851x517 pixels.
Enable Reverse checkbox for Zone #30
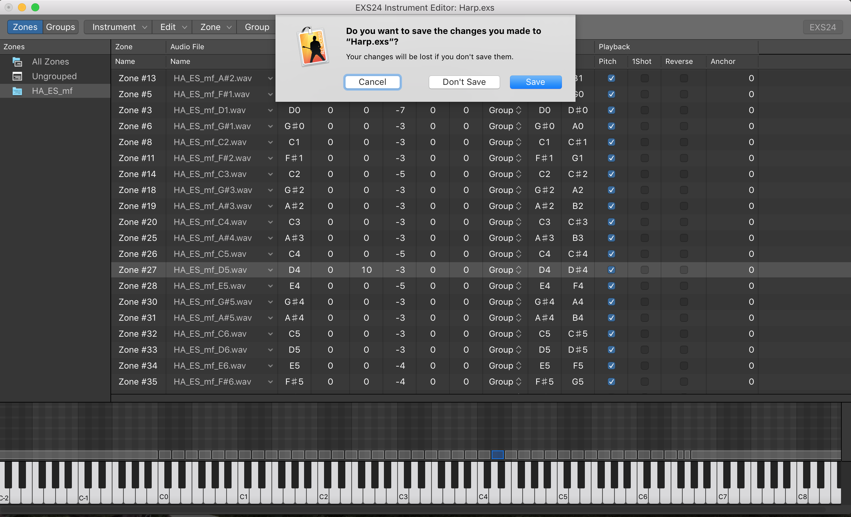click(683, 302)
